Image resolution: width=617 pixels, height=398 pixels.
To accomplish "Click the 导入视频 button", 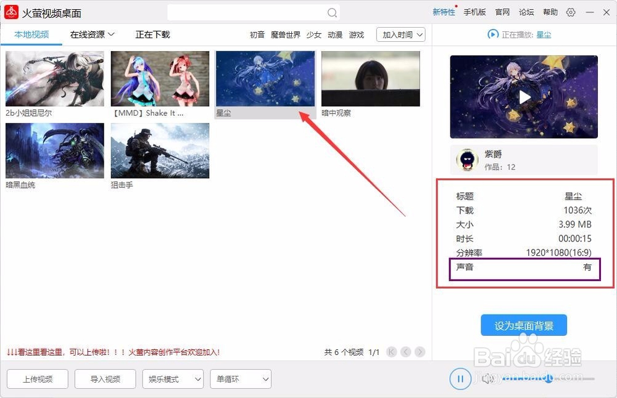I will click(105, 379).
